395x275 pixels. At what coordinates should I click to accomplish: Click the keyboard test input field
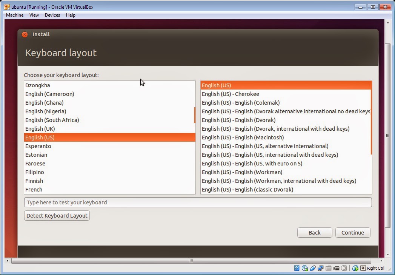(198, 202)
